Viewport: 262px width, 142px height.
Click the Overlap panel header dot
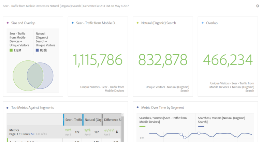pos(203,23)
